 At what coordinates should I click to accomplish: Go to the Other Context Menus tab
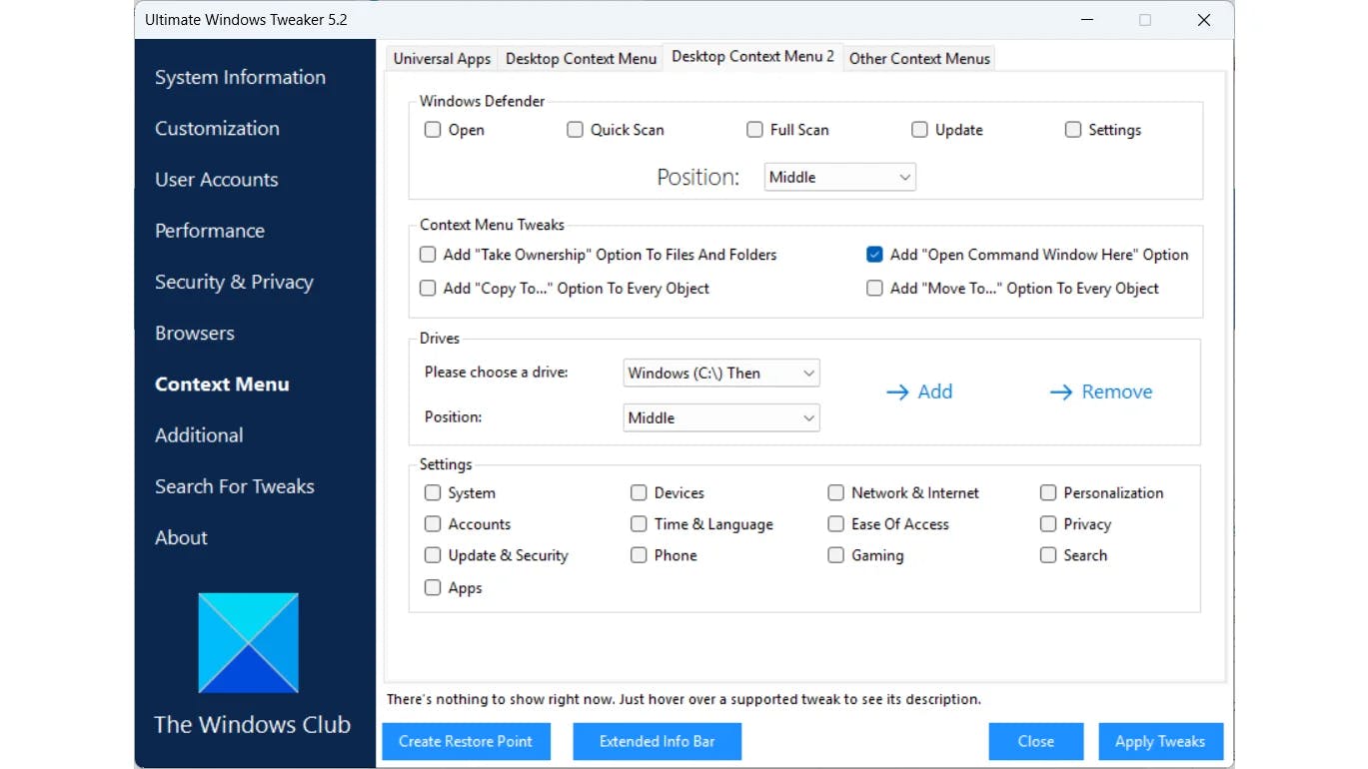point(919,59)
